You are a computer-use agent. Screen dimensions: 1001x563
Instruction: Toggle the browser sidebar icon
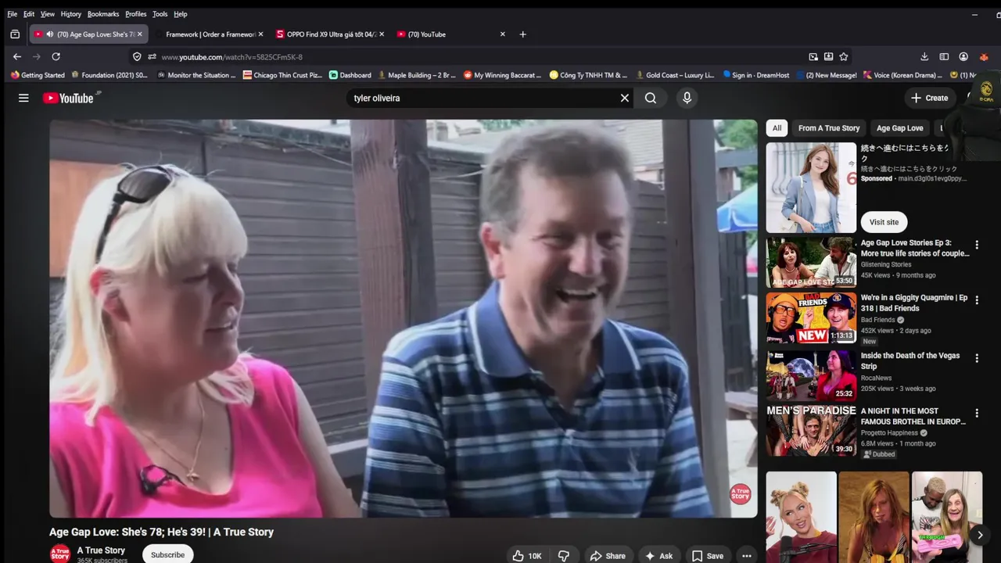click(944, 56)
